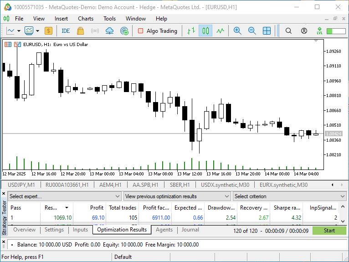Open the Insert menu

tap(61, 19)
